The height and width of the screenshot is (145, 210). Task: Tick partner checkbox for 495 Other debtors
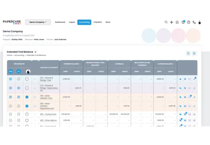point(27,120)
